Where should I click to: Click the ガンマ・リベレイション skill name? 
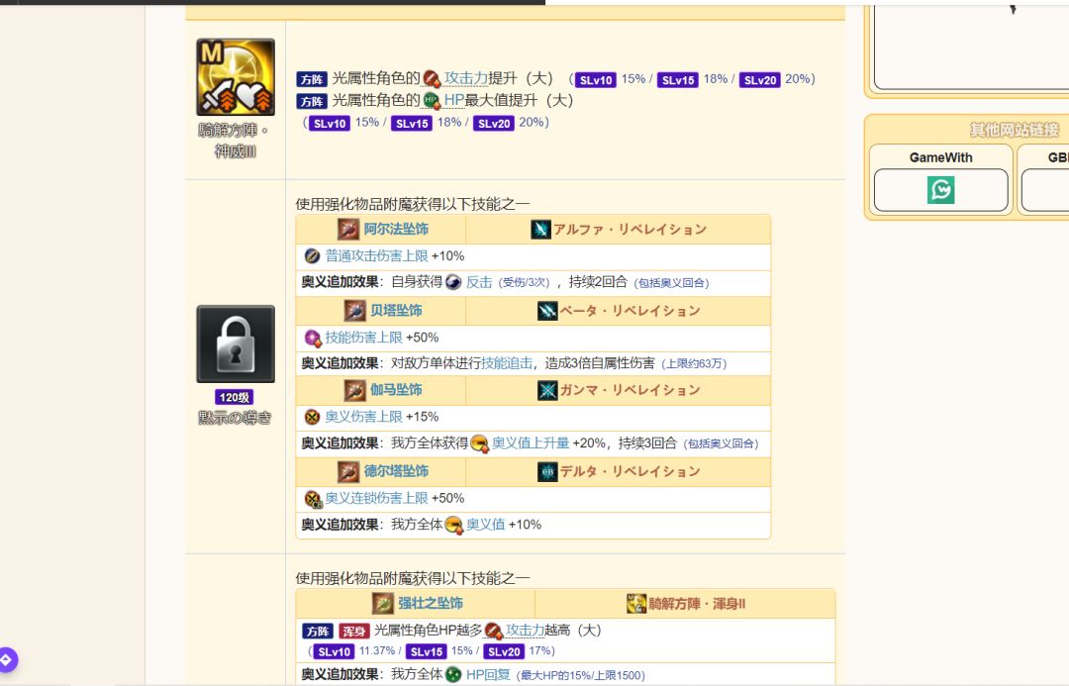[630, 390]
